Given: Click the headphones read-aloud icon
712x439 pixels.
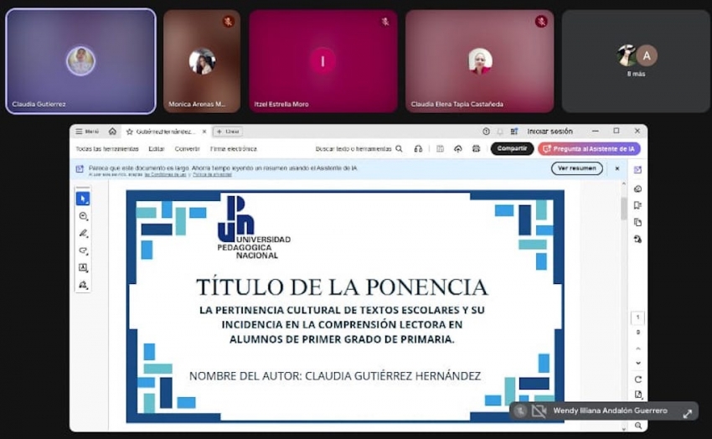Looking at the screenshot, I should (x=418, y=149).
